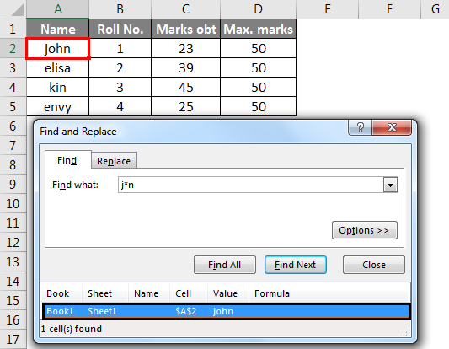Image resolution: width=449 pixels, height=349 pixels.
Task: Switch to the Replace tab
Action: coord(114,161)
